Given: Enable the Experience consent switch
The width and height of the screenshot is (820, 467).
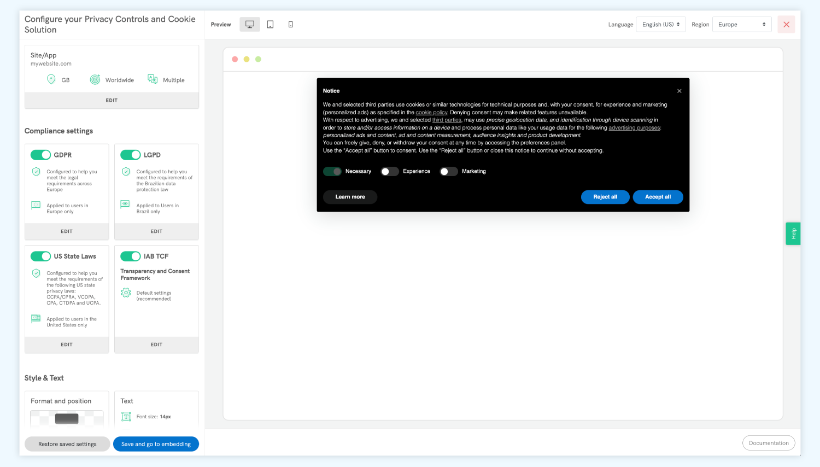Looking at the screenshot, I should tap(390, 171).
